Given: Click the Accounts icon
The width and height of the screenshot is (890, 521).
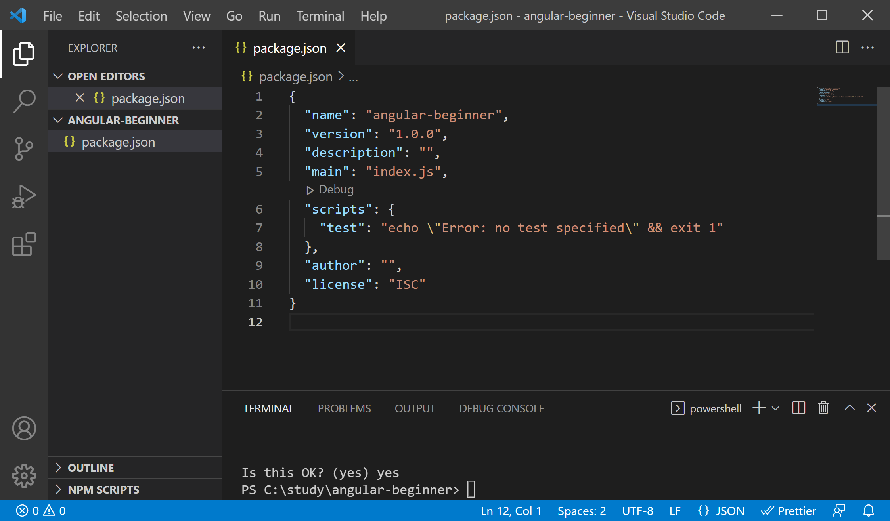Looking at the screenshot, I should tap(24, 428).
